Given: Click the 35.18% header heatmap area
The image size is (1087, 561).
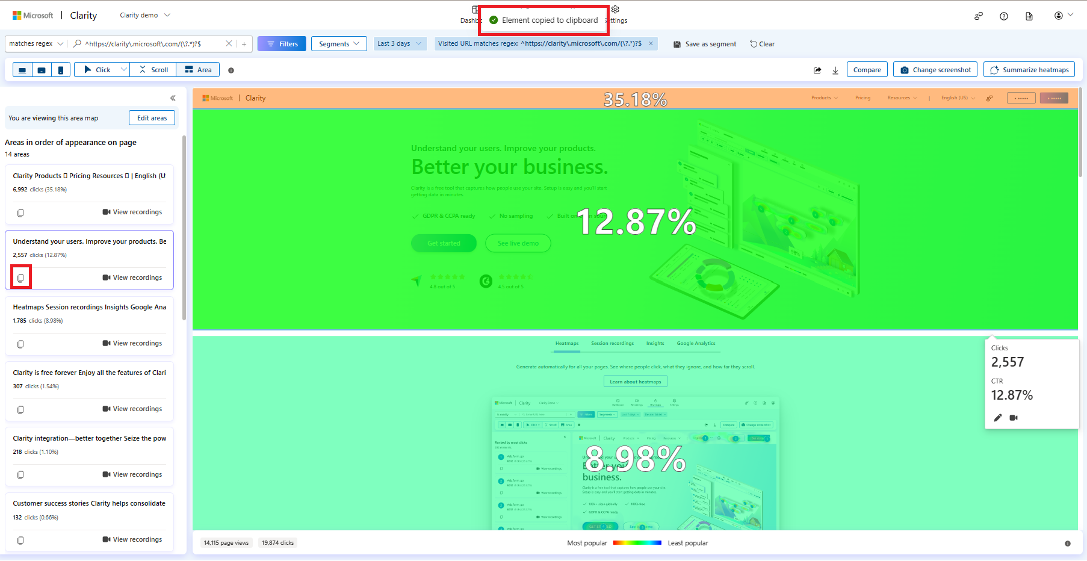Looking at the screenshot, I should click(635, 98).
